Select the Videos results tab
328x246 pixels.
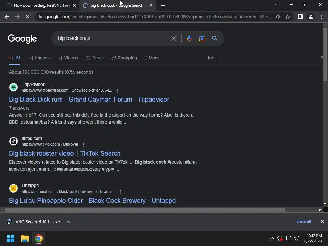(x=68, y=58)
